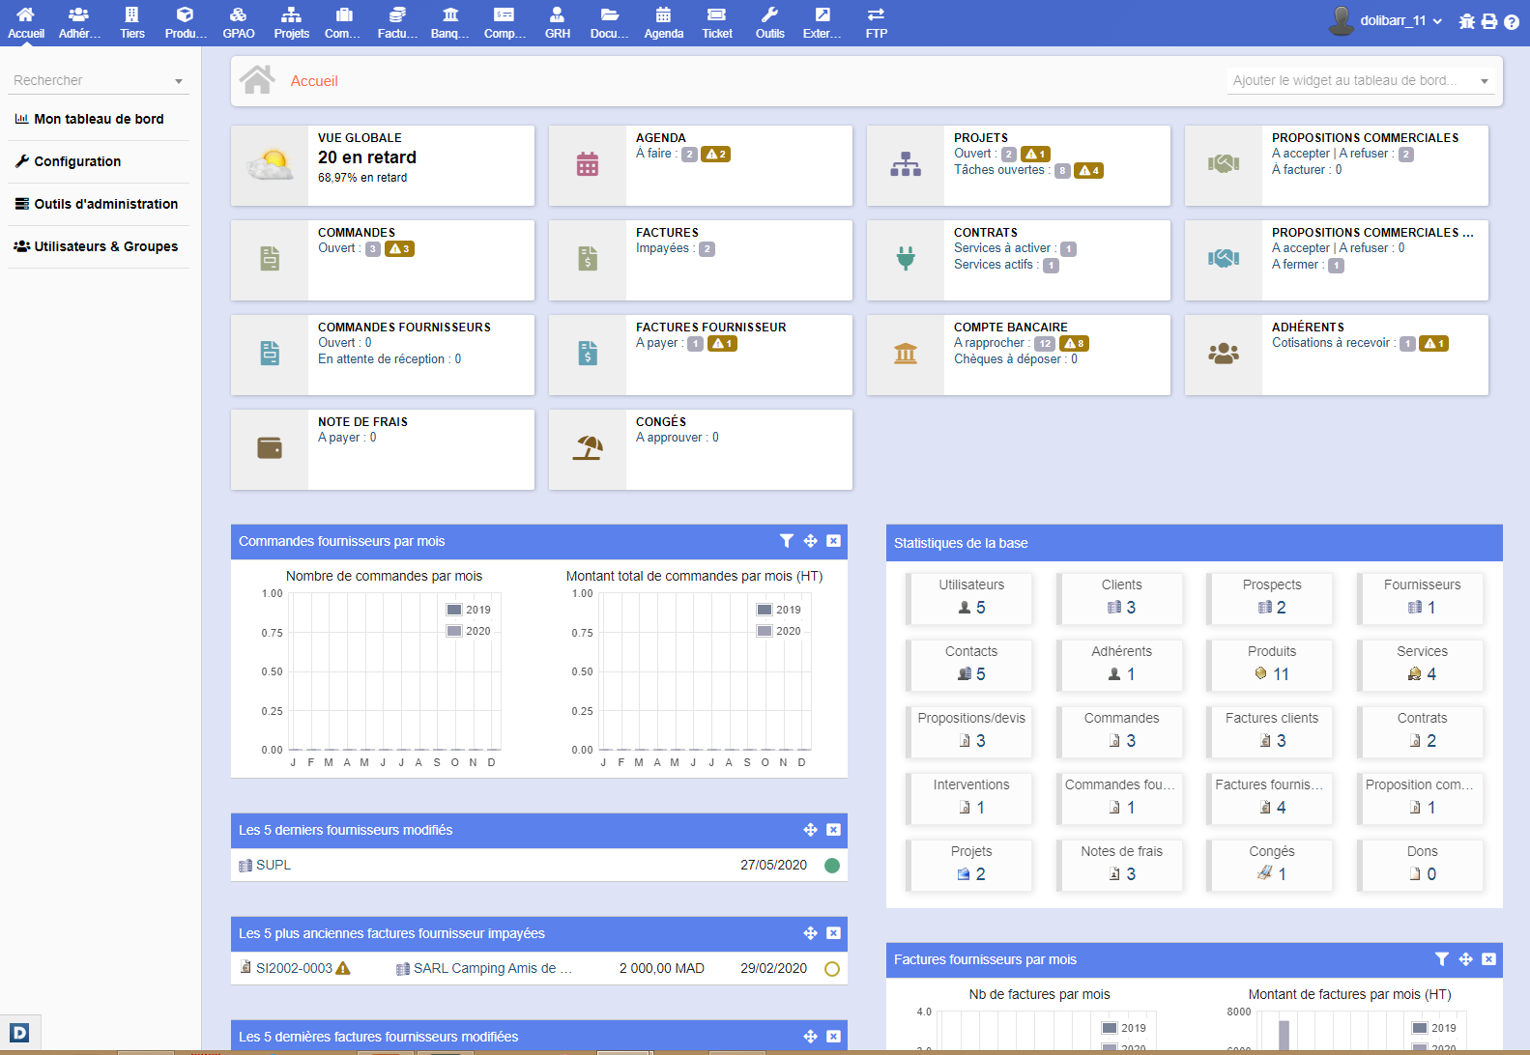Open filter on Commandes fournisseurs par mois widget
Viewport: 1530px width, 1055px height.
(786, 541)
